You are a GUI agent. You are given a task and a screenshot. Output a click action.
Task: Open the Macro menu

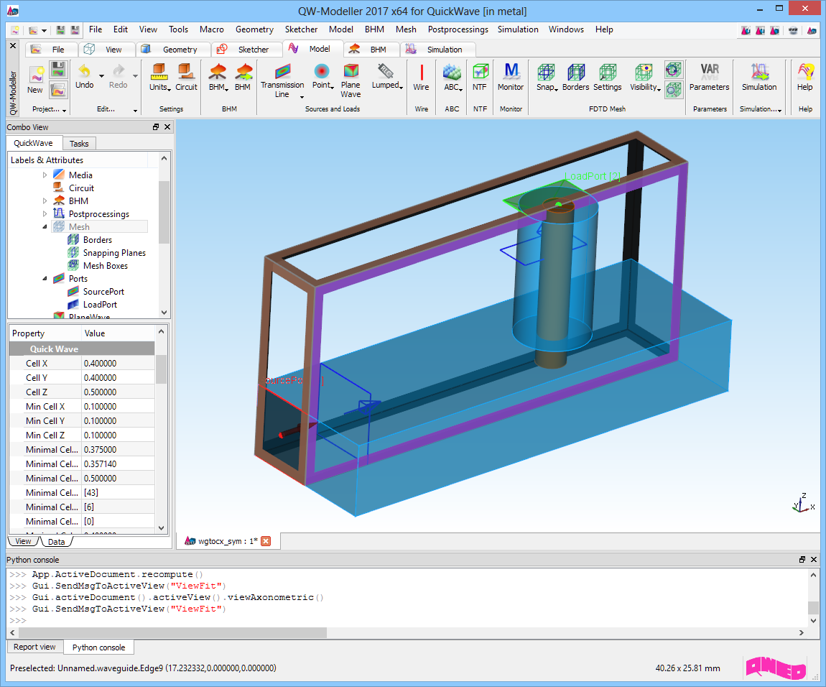pyautogui.click(x=212, y=29)
